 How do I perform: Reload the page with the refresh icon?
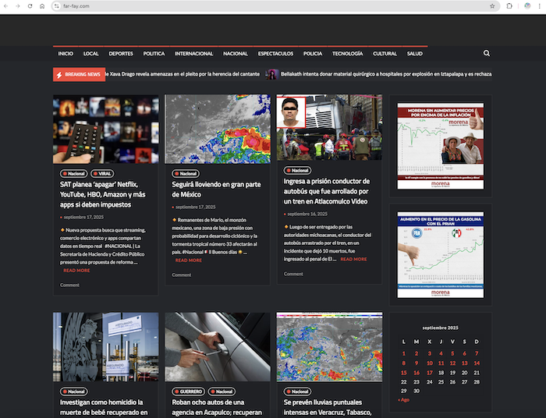[30, 5]
